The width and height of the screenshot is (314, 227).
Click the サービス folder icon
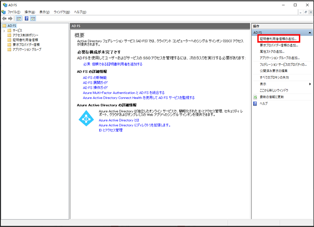[9, 30]
